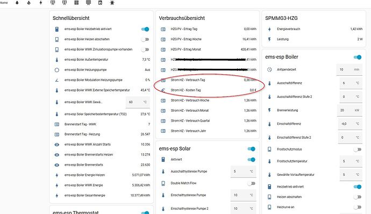
Task: Click the Verbrauchsübersicht card title
Action: pos(182,18)
